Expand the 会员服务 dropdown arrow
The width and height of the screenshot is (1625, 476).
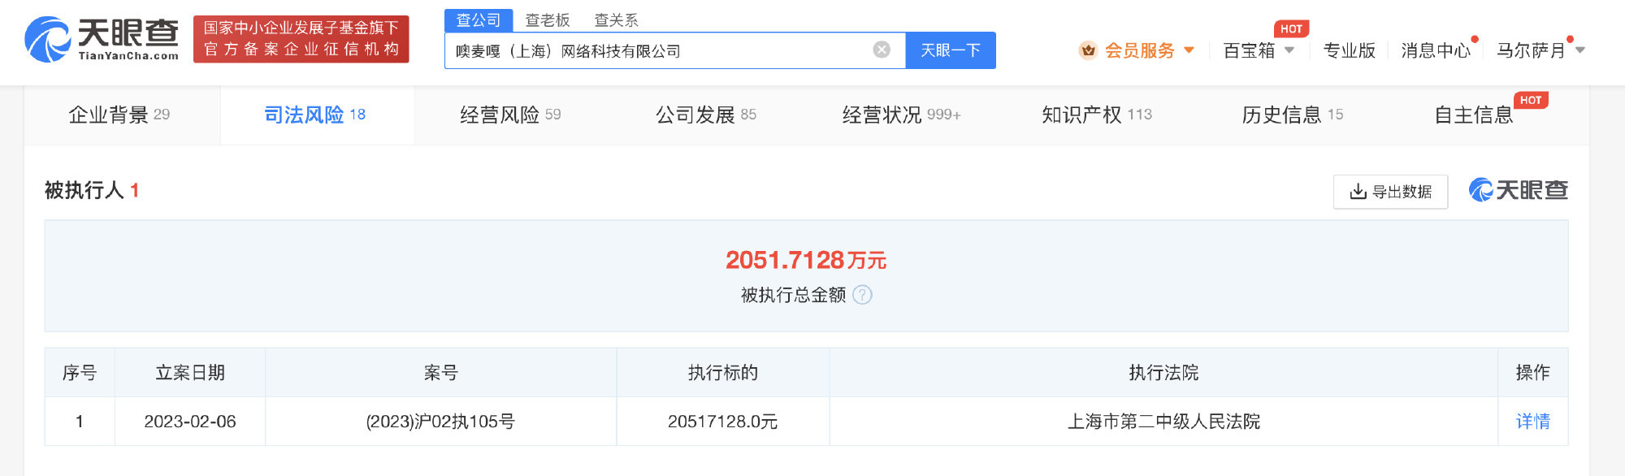(1189, 50)
